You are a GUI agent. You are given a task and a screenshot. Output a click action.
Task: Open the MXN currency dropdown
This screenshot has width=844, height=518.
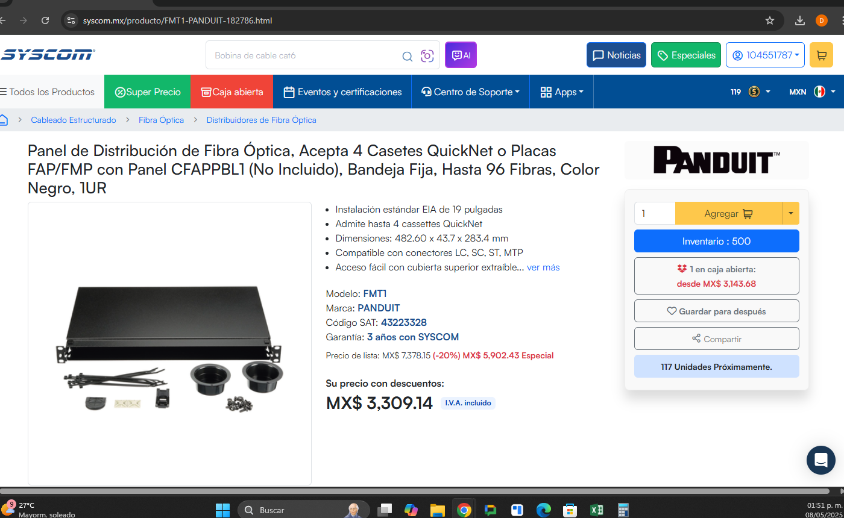812,92
